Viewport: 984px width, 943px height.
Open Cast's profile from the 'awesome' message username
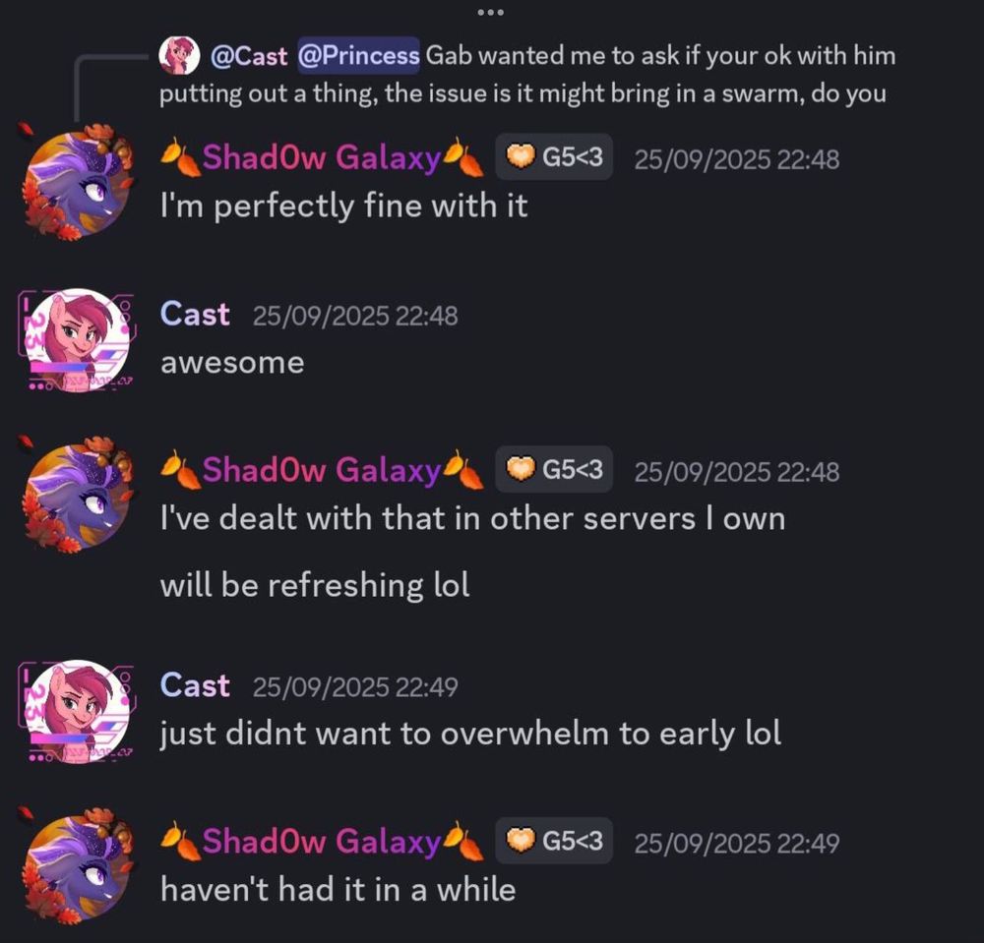195,314
